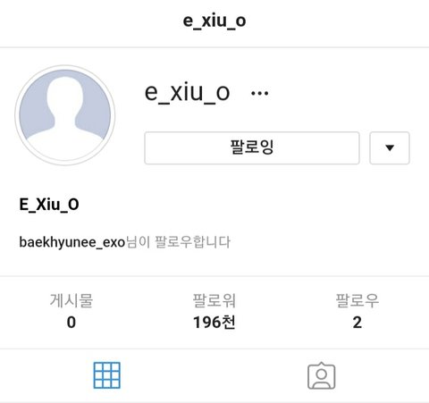Switch to the grid posts view
This screenshot has width=429, height=403.
(x=107, y=375)
